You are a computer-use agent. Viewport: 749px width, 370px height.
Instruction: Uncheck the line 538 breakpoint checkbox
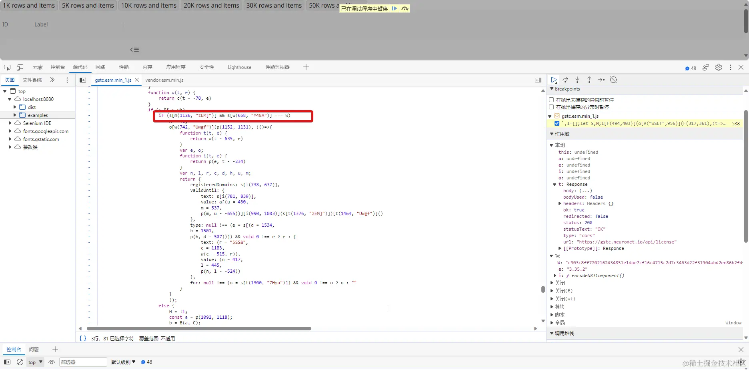557,123
